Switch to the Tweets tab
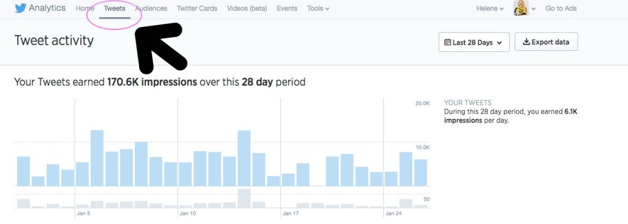The height and width of the screenshot is (224, 628). pyautogui.click(x=115, y=9)
